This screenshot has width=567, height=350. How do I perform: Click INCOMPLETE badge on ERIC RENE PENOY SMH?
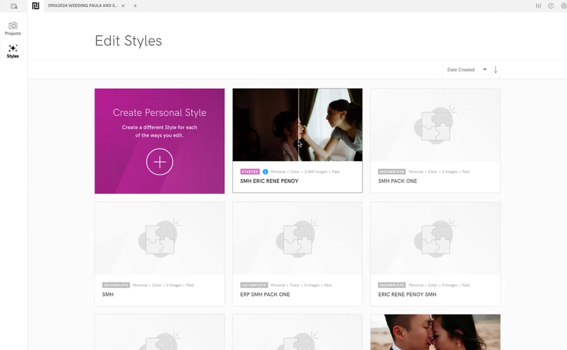coord(392,285)
